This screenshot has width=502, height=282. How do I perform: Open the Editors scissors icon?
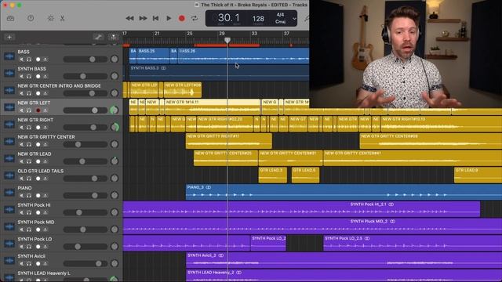pos(63,18)
